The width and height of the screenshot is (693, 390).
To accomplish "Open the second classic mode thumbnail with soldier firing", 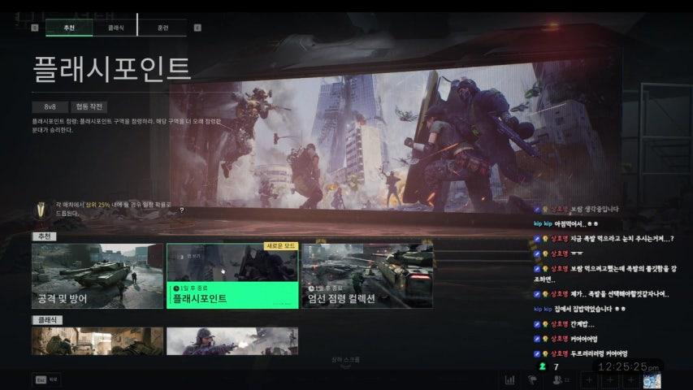I will tap(232, 341).
